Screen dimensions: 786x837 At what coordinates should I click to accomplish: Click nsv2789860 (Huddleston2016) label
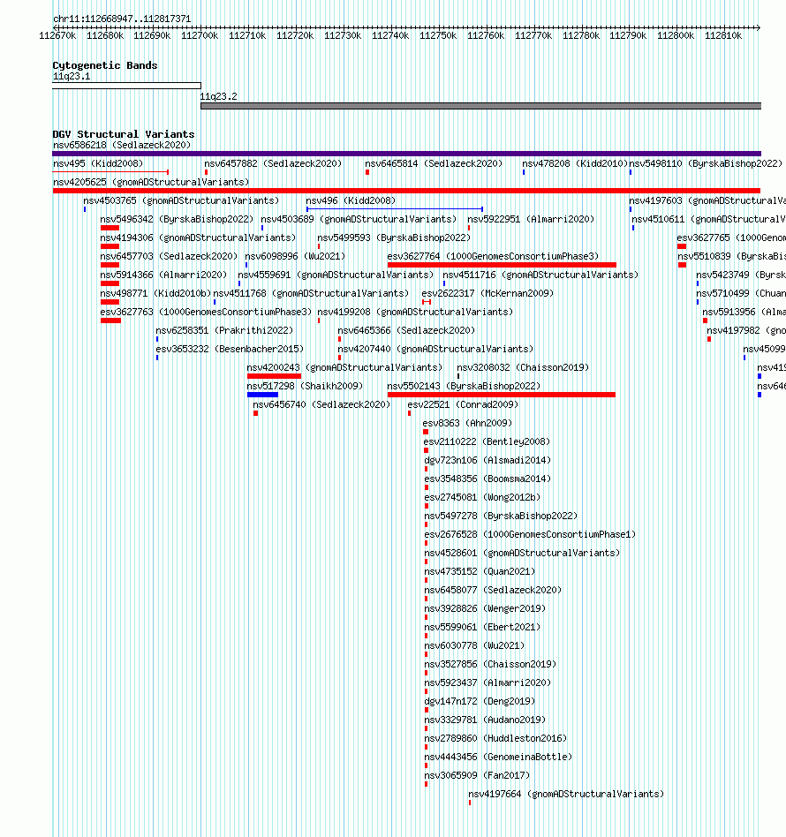495,739
